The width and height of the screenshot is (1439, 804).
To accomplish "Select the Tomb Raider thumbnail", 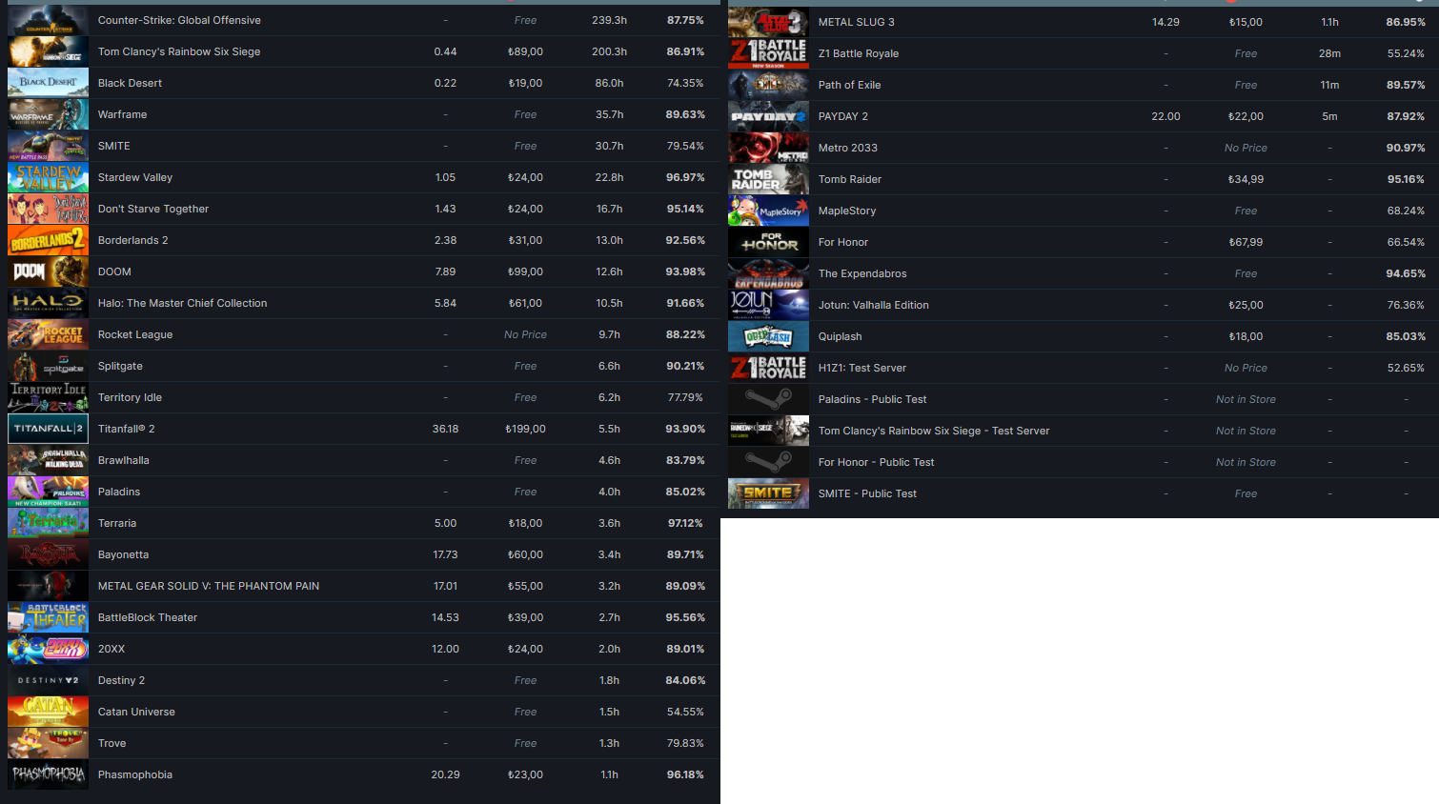I will (x=768, y=179).
